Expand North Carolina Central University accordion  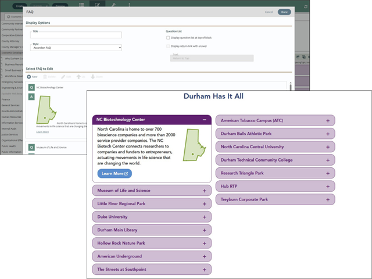click(x=275, y=147)
